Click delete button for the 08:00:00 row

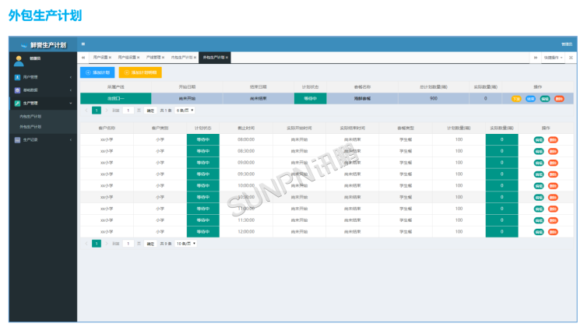(x=553, y=139)
